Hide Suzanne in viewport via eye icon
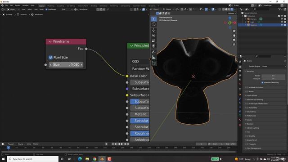288x162 pixels. tap(282, 25)
